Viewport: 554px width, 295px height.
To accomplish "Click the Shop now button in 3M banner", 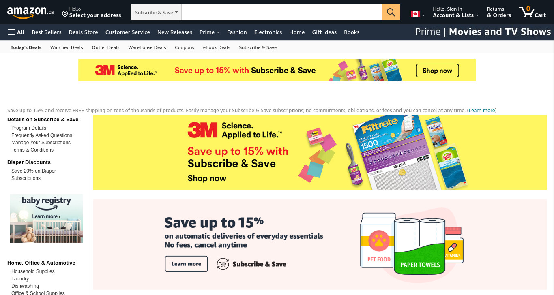I will 437,71.
